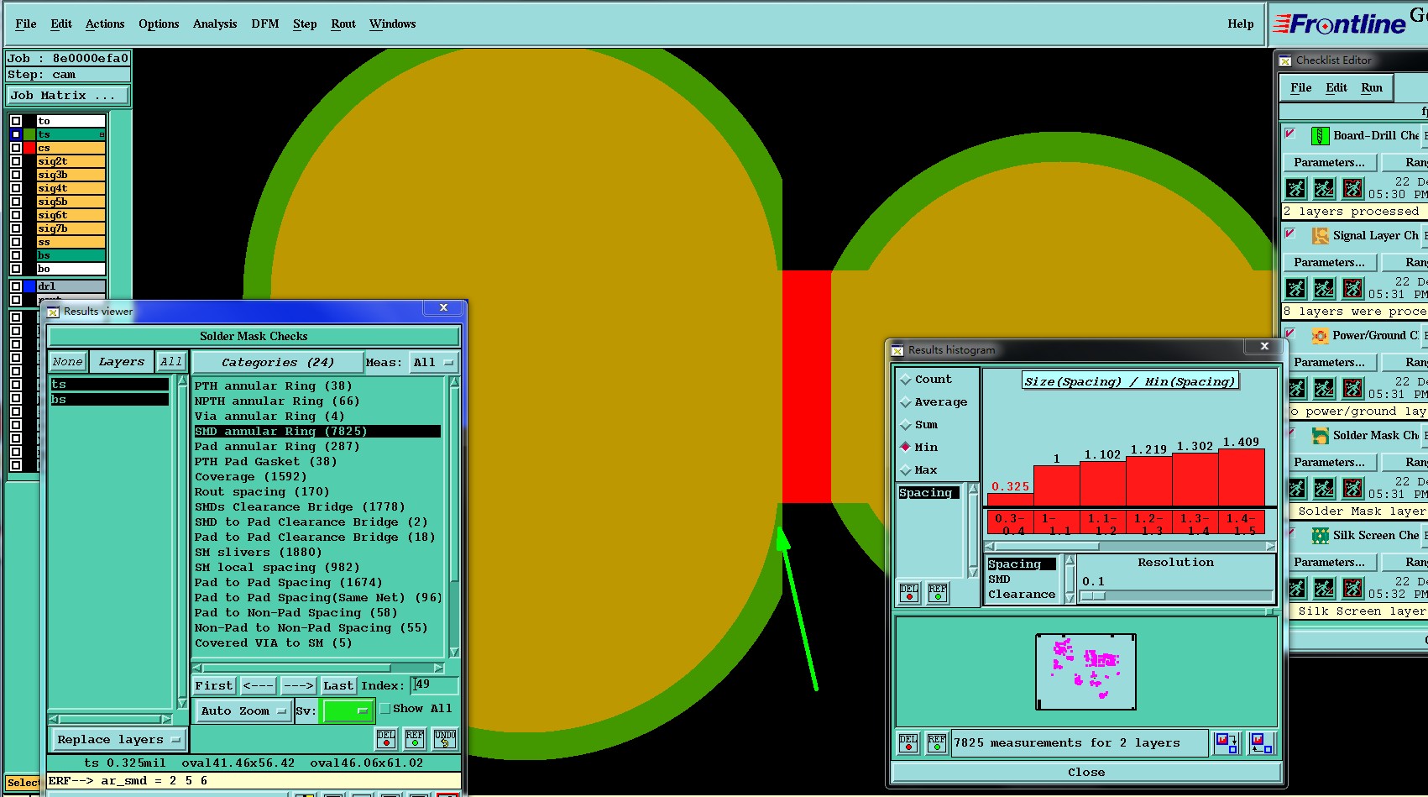This screenshot has width=1428, height=797.
Task: Open the DFM menu
Action: point(265,24)
